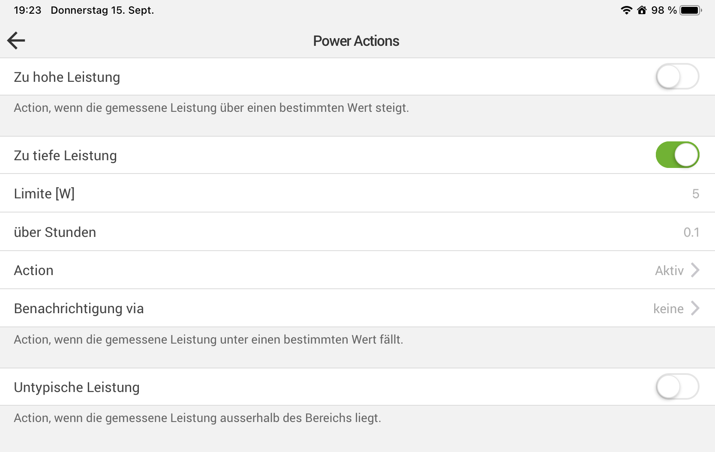Disable the Zu tiefe Leistung switch
The height and width of the screenshot is (452, 715).
[677, 155]
